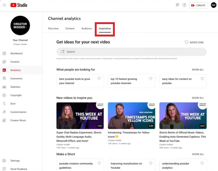Click the idea search input field
This screenshot has width=218, height=171.
(132, 52)
